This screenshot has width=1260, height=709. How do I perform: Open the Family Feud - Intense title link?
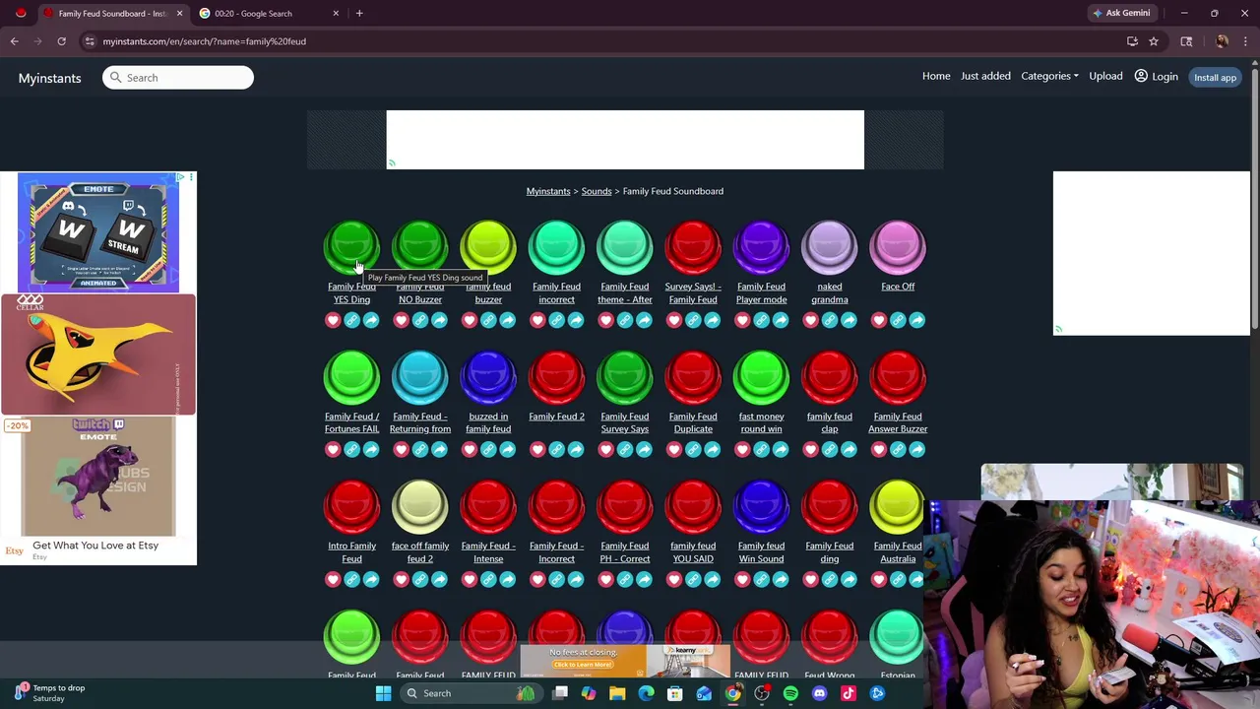coord(488,552)
